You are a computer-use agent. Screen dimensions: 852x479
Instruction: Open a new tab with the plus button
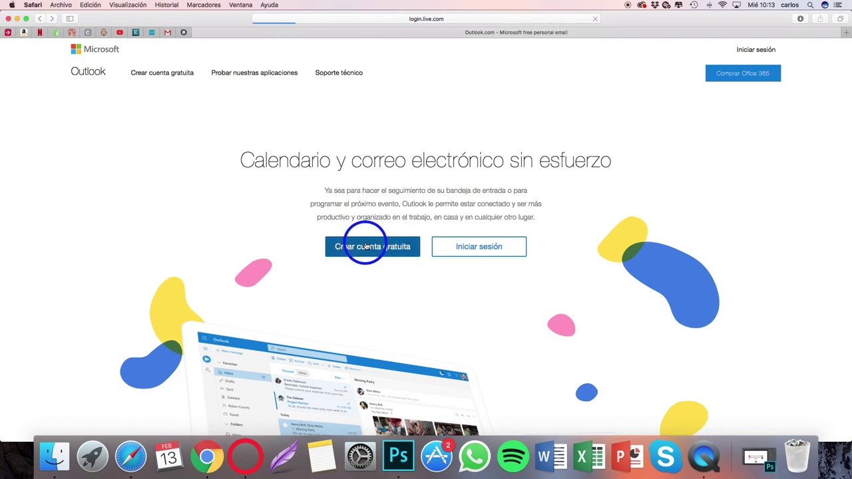847,32
